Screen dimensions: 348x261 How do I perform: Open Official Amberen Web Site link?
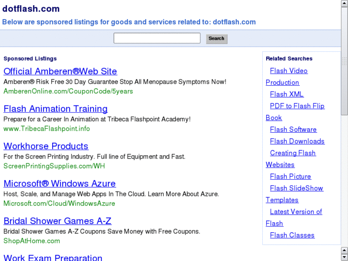[60, 71]
